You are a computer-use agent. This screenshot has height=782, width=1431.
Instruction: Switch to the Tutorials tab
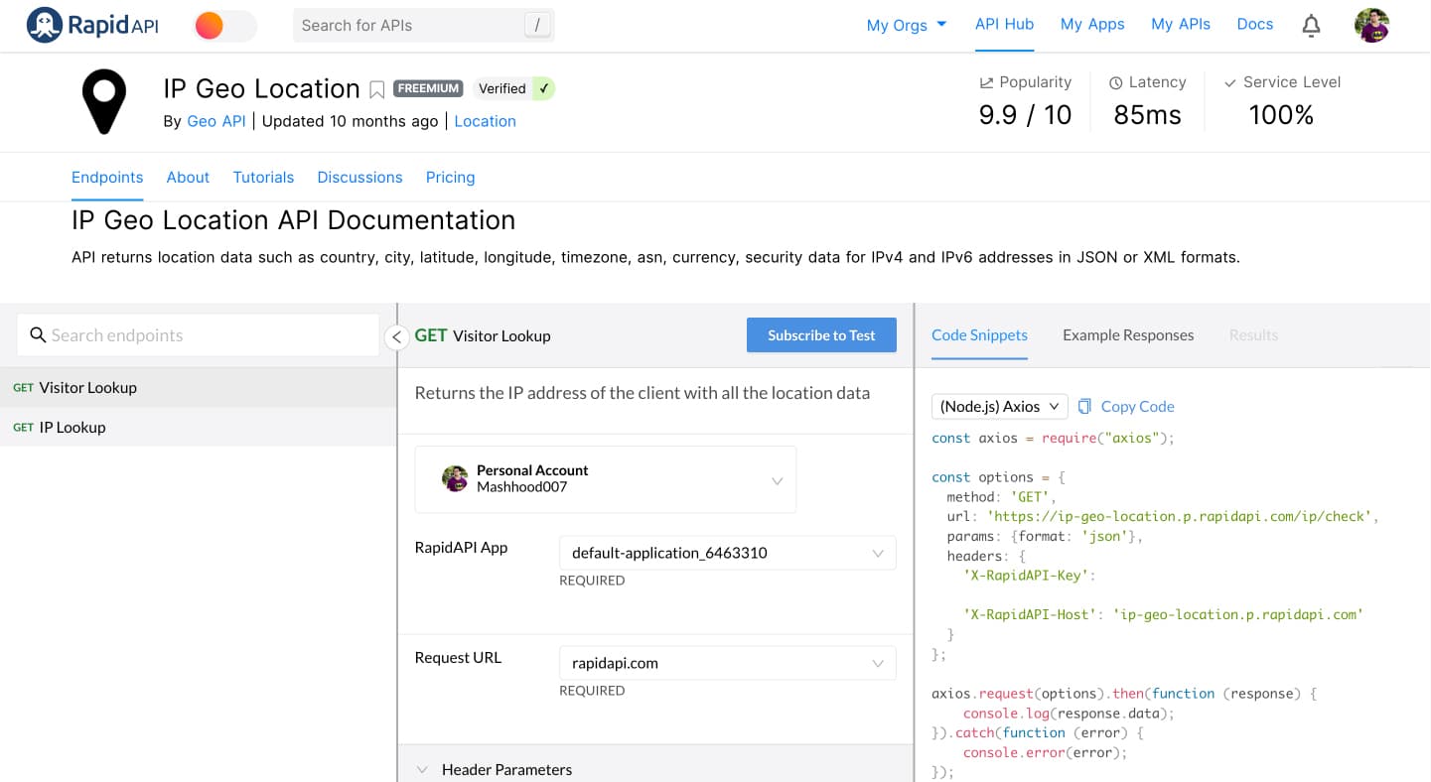point(263,177)
